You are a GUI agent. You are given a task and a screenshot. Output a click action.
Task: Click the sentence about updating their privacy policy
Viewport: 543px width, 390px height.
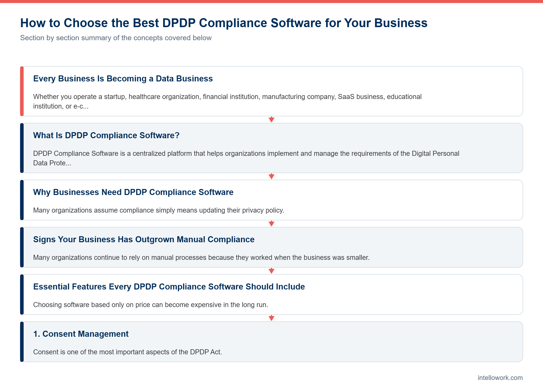[159, 210]
